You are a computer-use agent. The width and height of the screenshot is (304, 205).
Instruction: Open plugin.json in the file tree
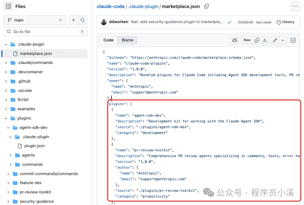coord(34,146)
